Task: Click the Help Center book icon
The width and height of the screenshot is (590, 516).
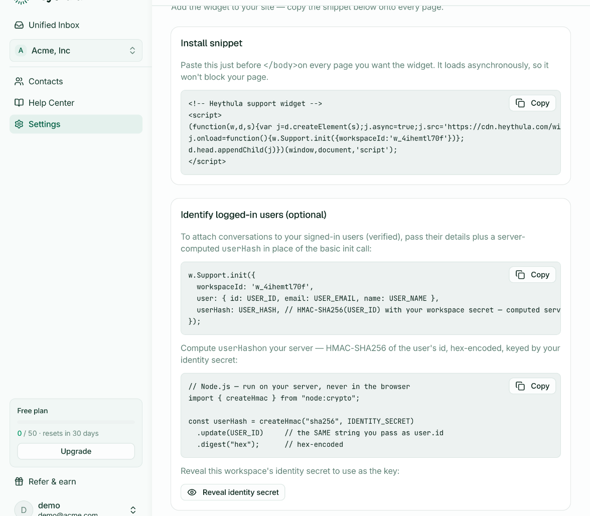Action: pos(19,103)
